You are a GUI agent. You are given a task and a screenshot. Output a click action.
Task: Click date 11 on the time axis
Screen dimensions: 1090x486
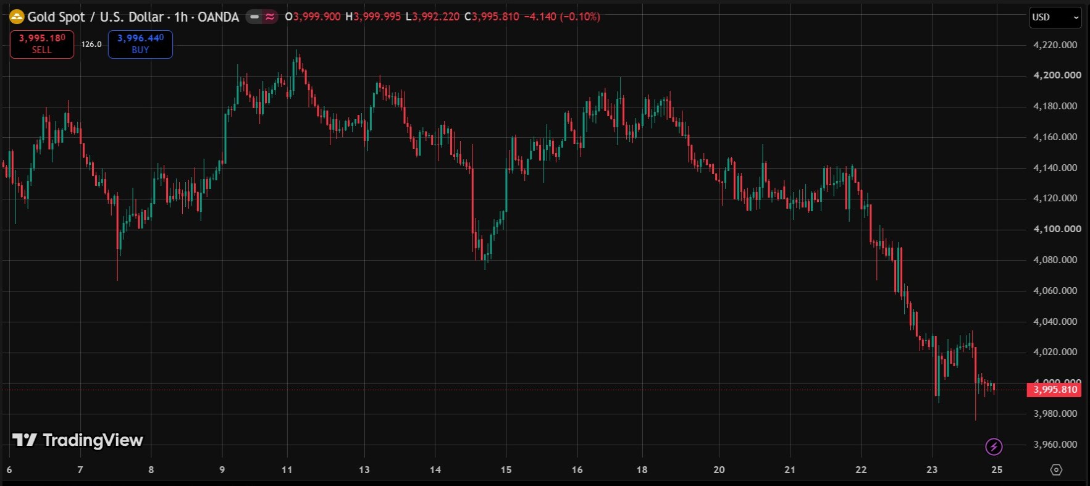tap(287, 470)
